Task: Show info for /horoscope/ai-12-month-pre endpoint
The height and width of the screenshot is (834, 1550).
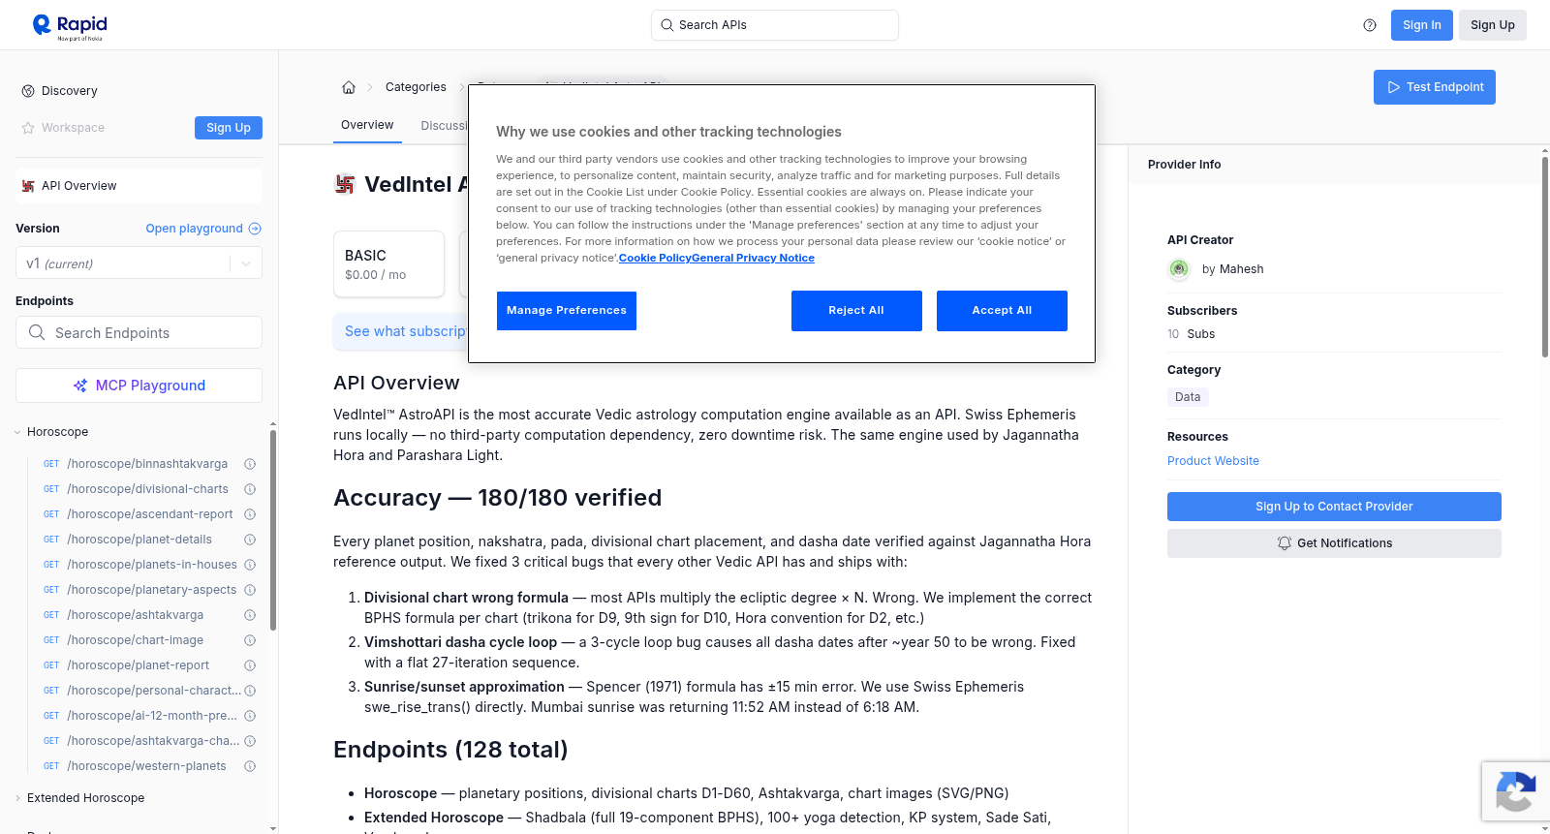Action: click(250, 716)
